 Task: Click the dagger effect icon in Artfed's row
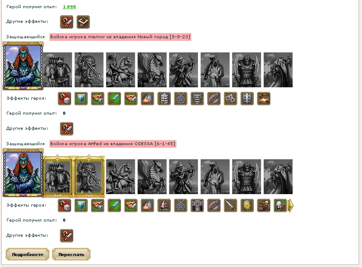coord(231,205)
